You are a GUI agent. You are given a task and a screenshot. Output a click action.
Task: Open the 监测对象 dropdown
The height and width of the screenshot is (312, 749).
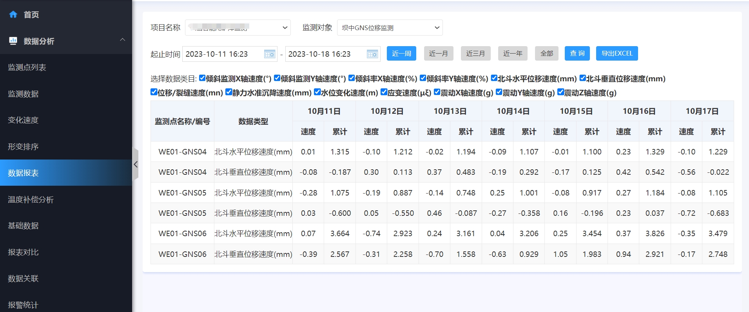point(390,28)
